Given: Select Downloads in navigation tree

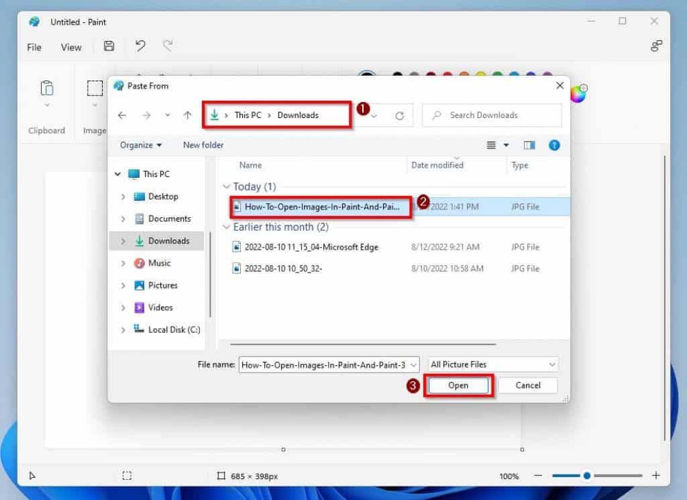Looking at the screenshot, I should (x=168, y=240).
